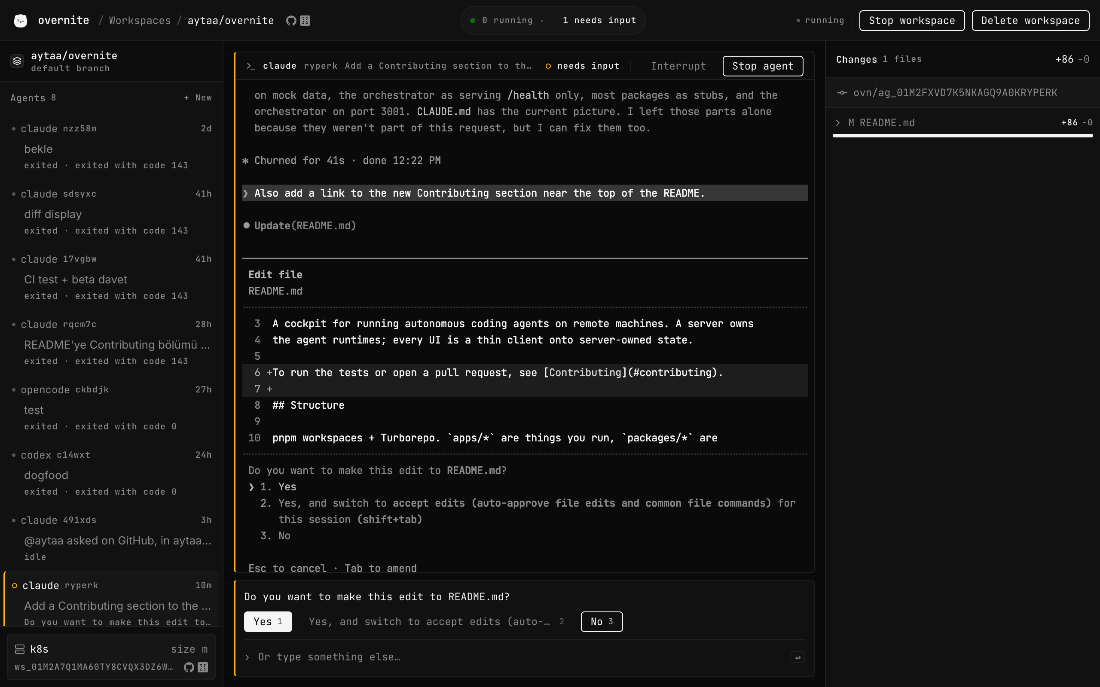
Task: Click 'Esc to cancel · Tab to amend' hint
Action: 332,568
